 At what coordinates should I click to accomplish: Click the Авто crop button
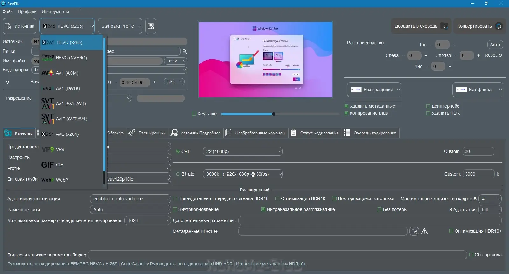click(495, 45)
